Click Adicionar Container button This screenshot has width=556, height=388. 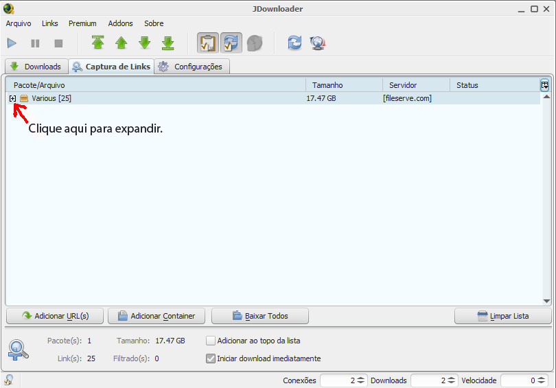point(157,316)
